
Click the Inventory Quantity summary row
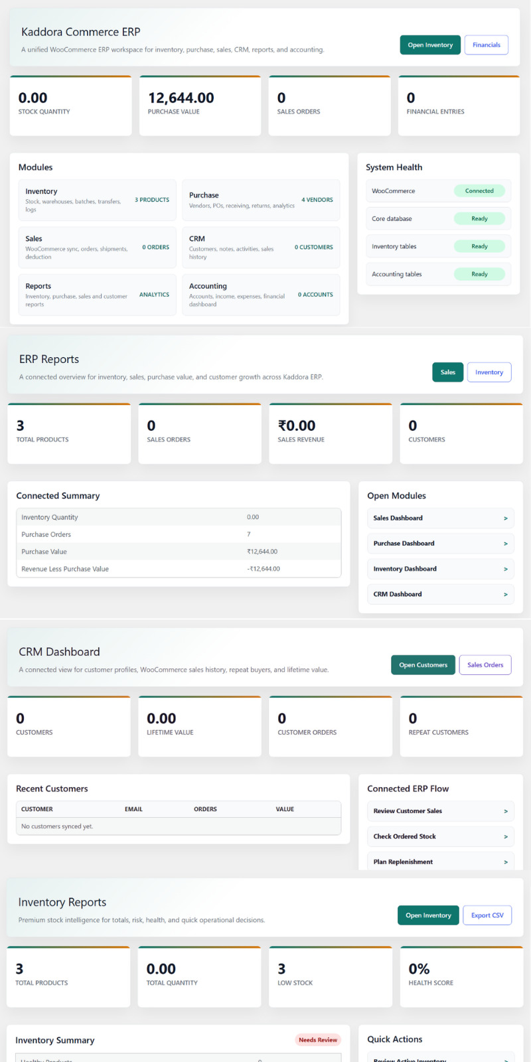[x=179, y=517]
